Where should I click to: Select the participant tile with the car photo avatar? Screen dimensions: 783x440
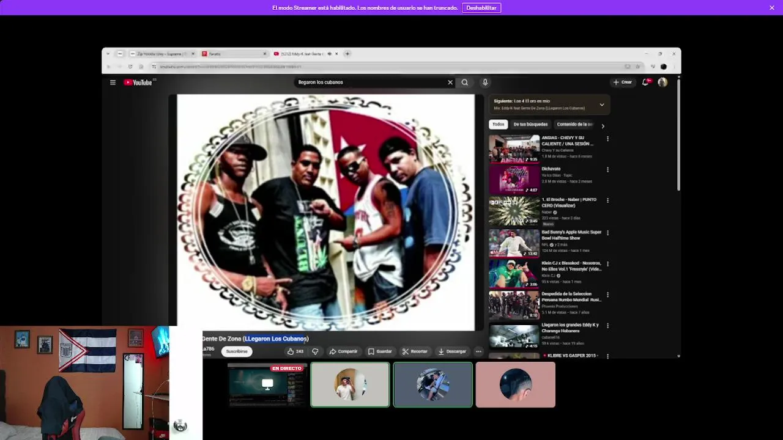tap(433, 384)
